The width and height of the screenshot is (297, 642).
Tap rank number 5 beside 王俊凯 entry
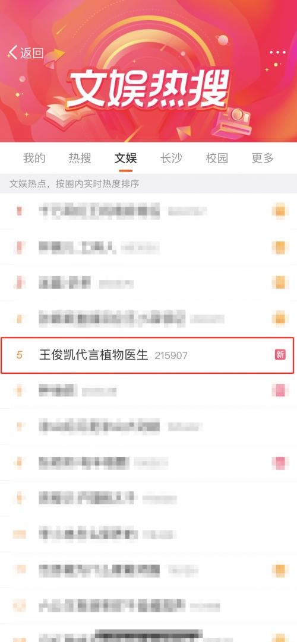(19, 355)
